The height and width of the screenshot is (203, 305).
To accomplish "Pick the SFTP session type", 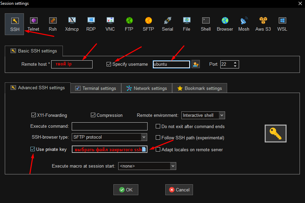I will click(x=148, y=24).
